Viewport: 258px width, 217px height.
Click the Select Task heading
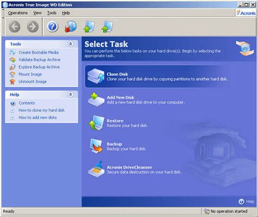point(106,44)
